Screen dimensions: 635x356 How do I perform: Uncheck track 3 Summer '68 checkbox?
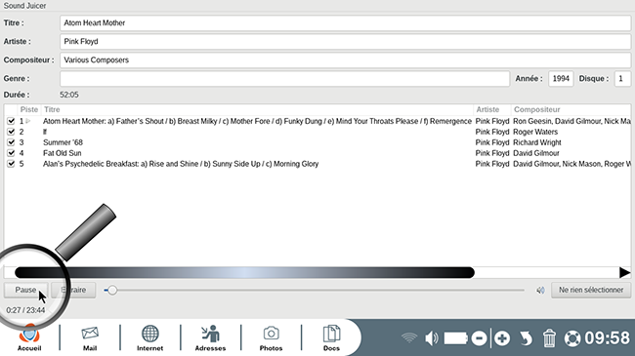(x=11, y=142)
